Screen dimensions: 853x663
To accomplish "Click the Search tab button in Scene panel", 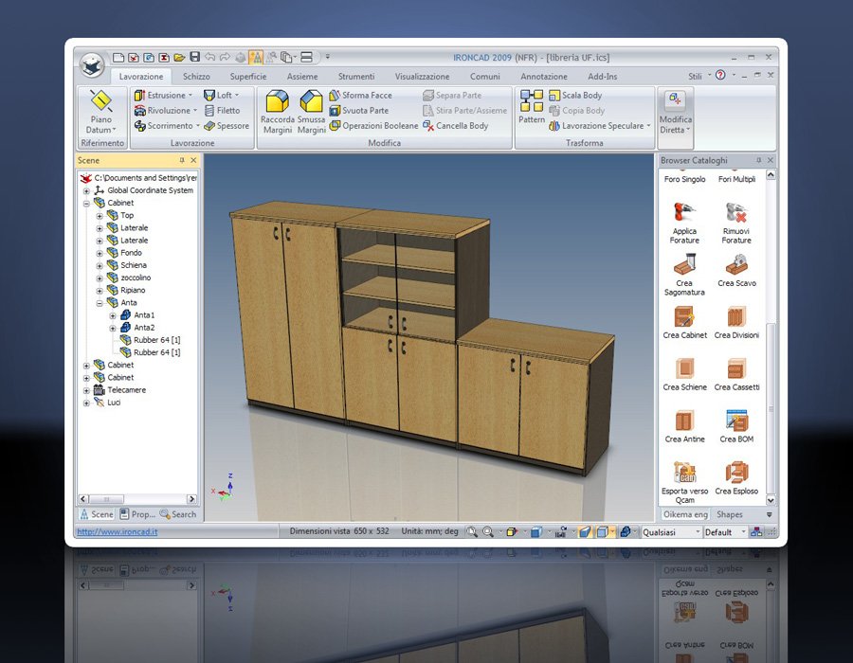I will (178, 514).
